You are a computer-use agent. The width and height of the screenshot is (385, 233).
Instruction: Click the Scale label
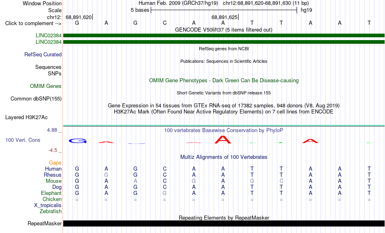tap(55, 10)
